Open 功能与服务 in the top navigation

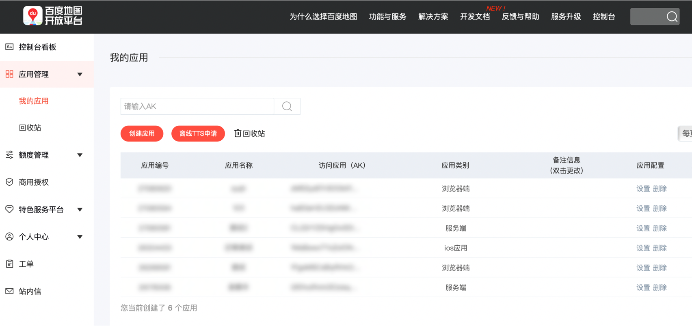(387, 17)
